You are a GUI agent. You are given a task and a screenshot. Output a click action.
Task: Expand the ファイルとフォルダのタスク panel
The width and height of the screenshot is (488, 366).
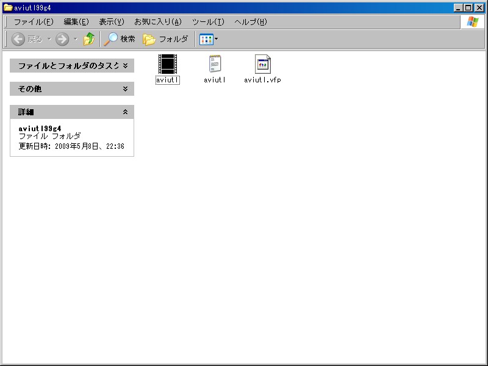coord(72,66)
